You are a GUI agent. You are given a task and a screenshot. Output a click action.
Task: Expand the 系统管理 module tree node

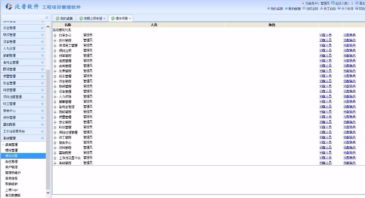click(x=55, y=163)
